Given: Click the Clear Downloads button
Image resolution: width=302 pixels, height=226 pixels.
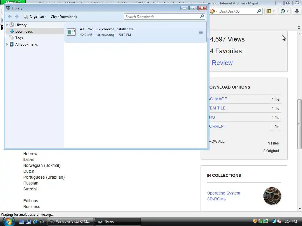Looking at the screenshot, I should (64, 17).
